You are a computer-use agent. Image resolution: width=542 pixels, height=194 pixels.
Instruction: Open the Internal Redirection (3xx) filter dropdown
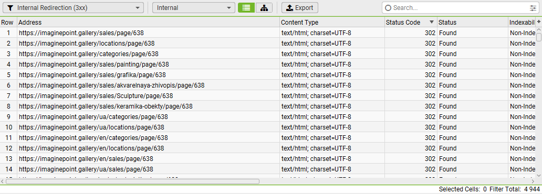73,7
